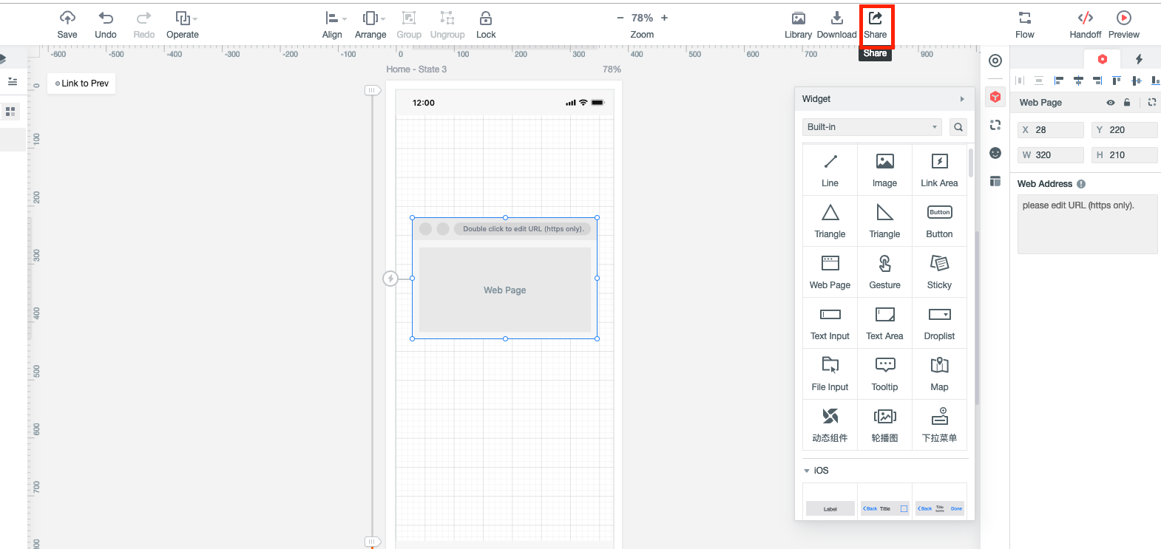This screenshot has height=549, width=1161.
Task: Click the target circle icon in right rail
Action: 995,61
